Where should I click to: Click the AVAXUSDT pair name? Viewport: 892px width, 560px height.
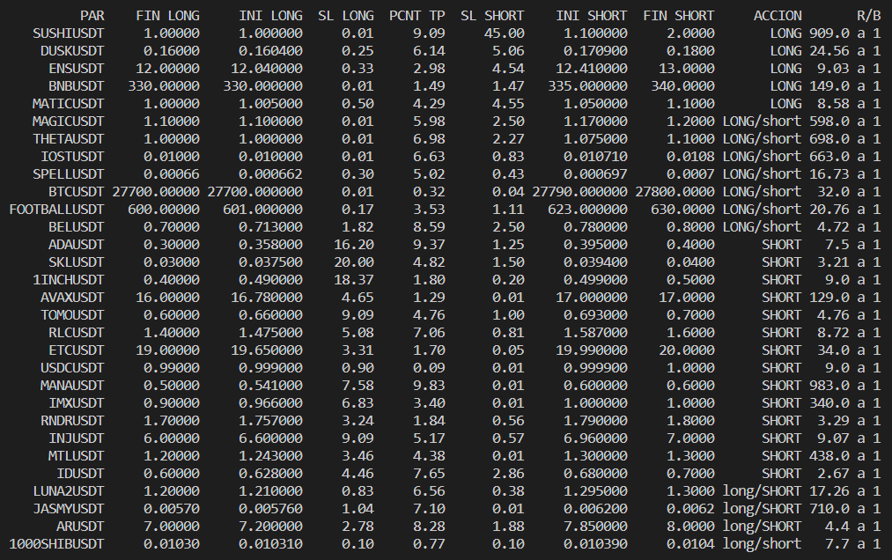(72, 298)
